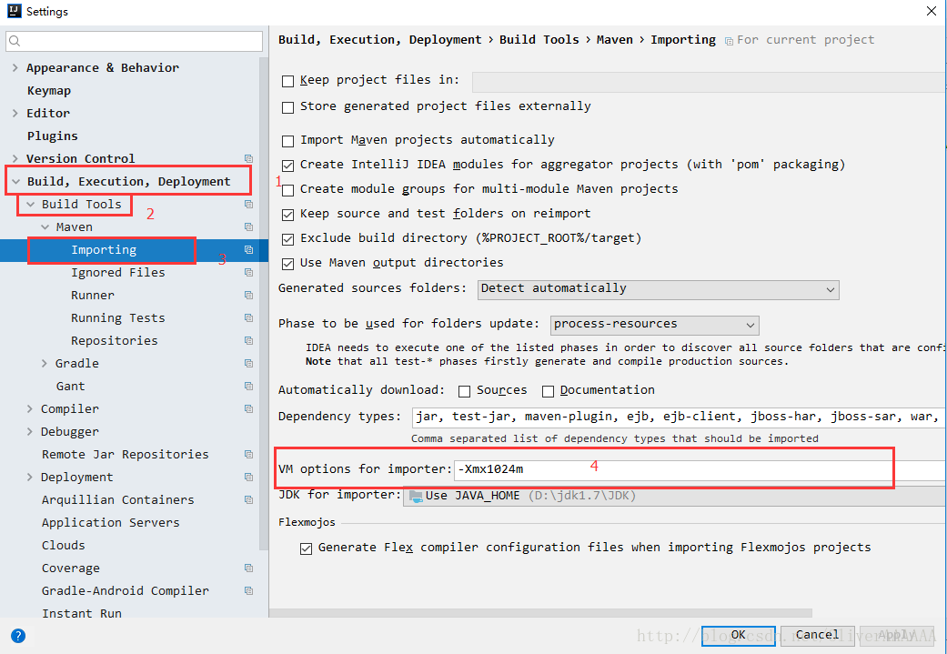
Task: Open Running Tests settings page
Action: (117, 317)
